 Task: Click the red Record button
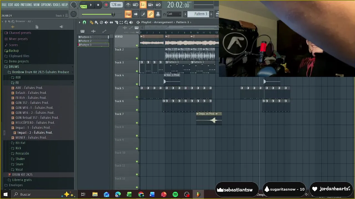106,5
